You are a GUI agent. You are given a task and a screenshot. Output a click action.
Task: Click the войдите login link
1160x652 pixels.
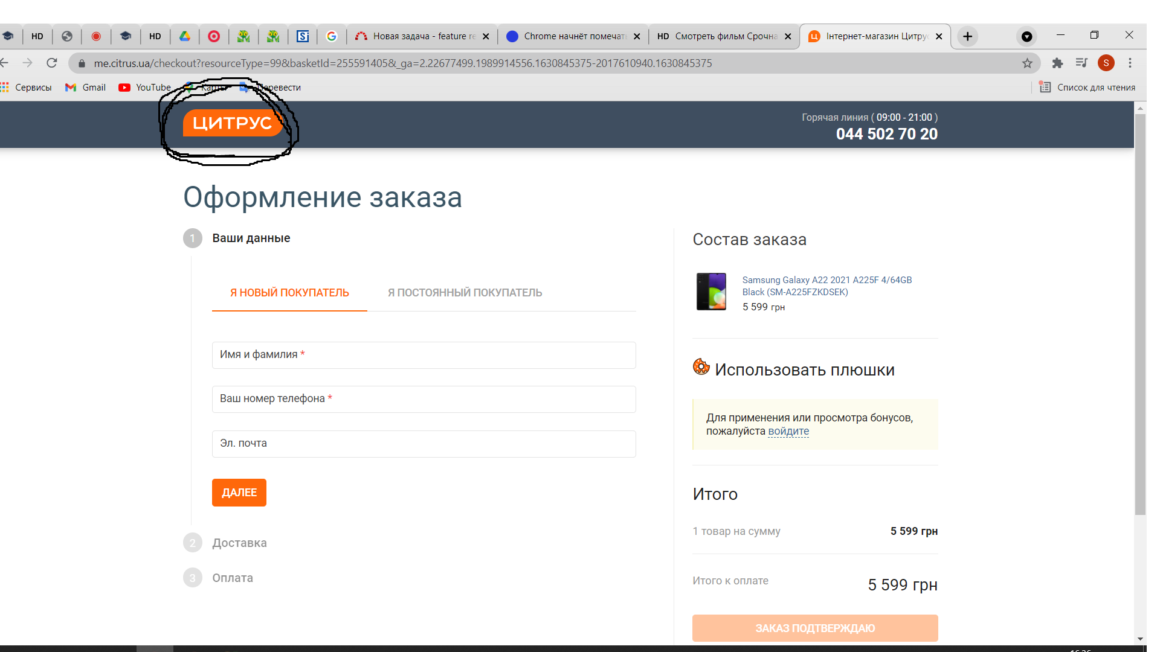[788, 432]
